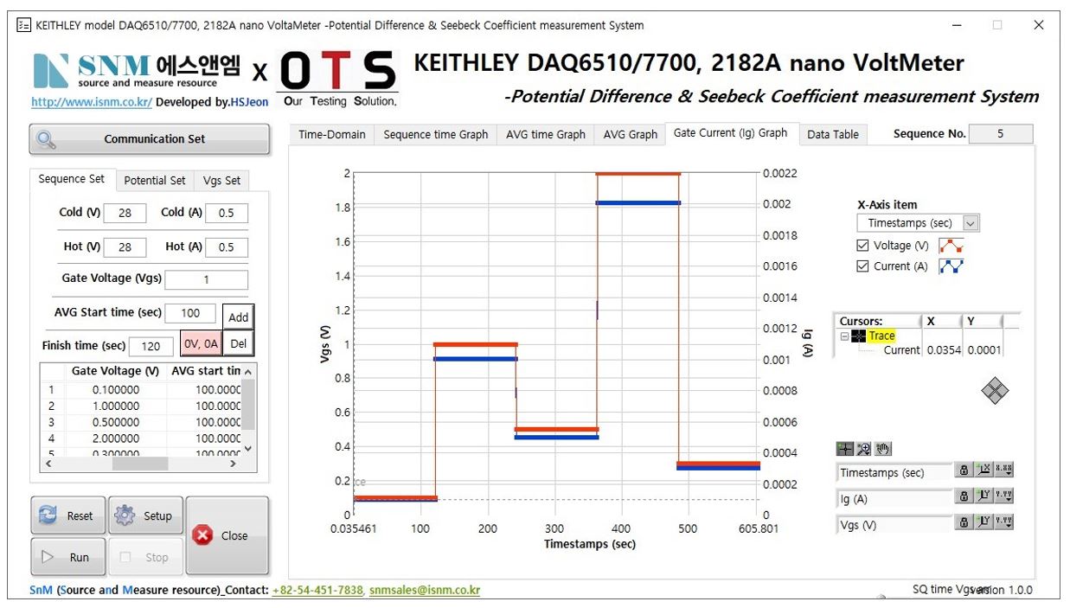This screenshot has height=608, width=1070.
Task: Select the pan hand tool in graph palette
Action: [882, 449]
